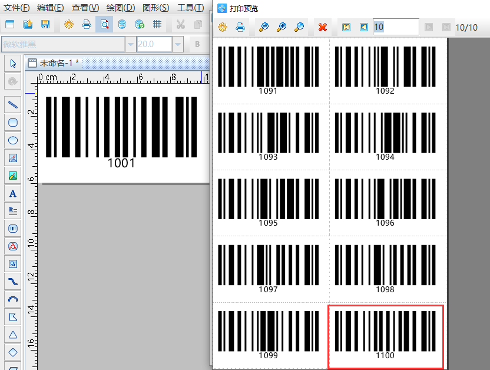The width and height of the screenshot is (490, 370).
Task: Open print preview settings gear icon
Action: (223, 27)
